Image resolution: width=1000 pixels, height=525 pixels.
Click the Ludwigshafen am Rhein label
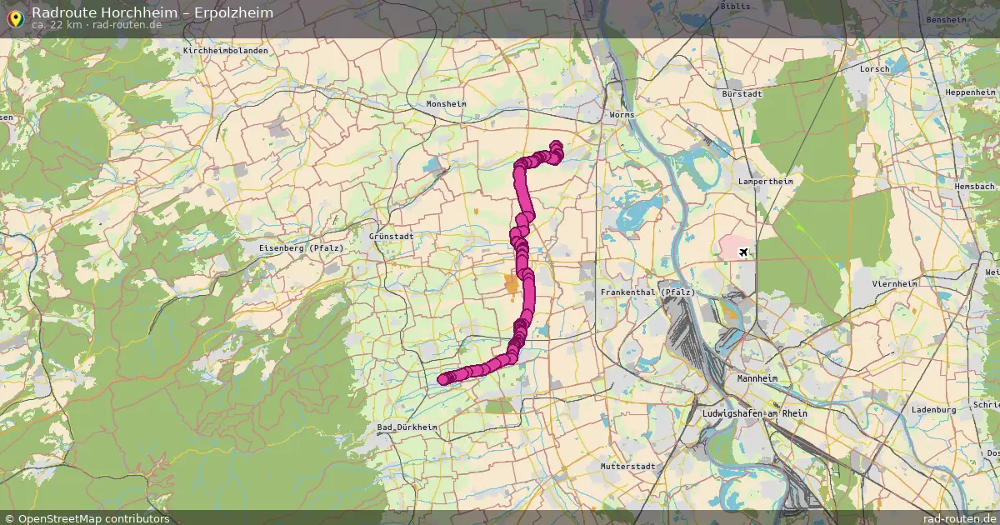click(x=755, y=413)
